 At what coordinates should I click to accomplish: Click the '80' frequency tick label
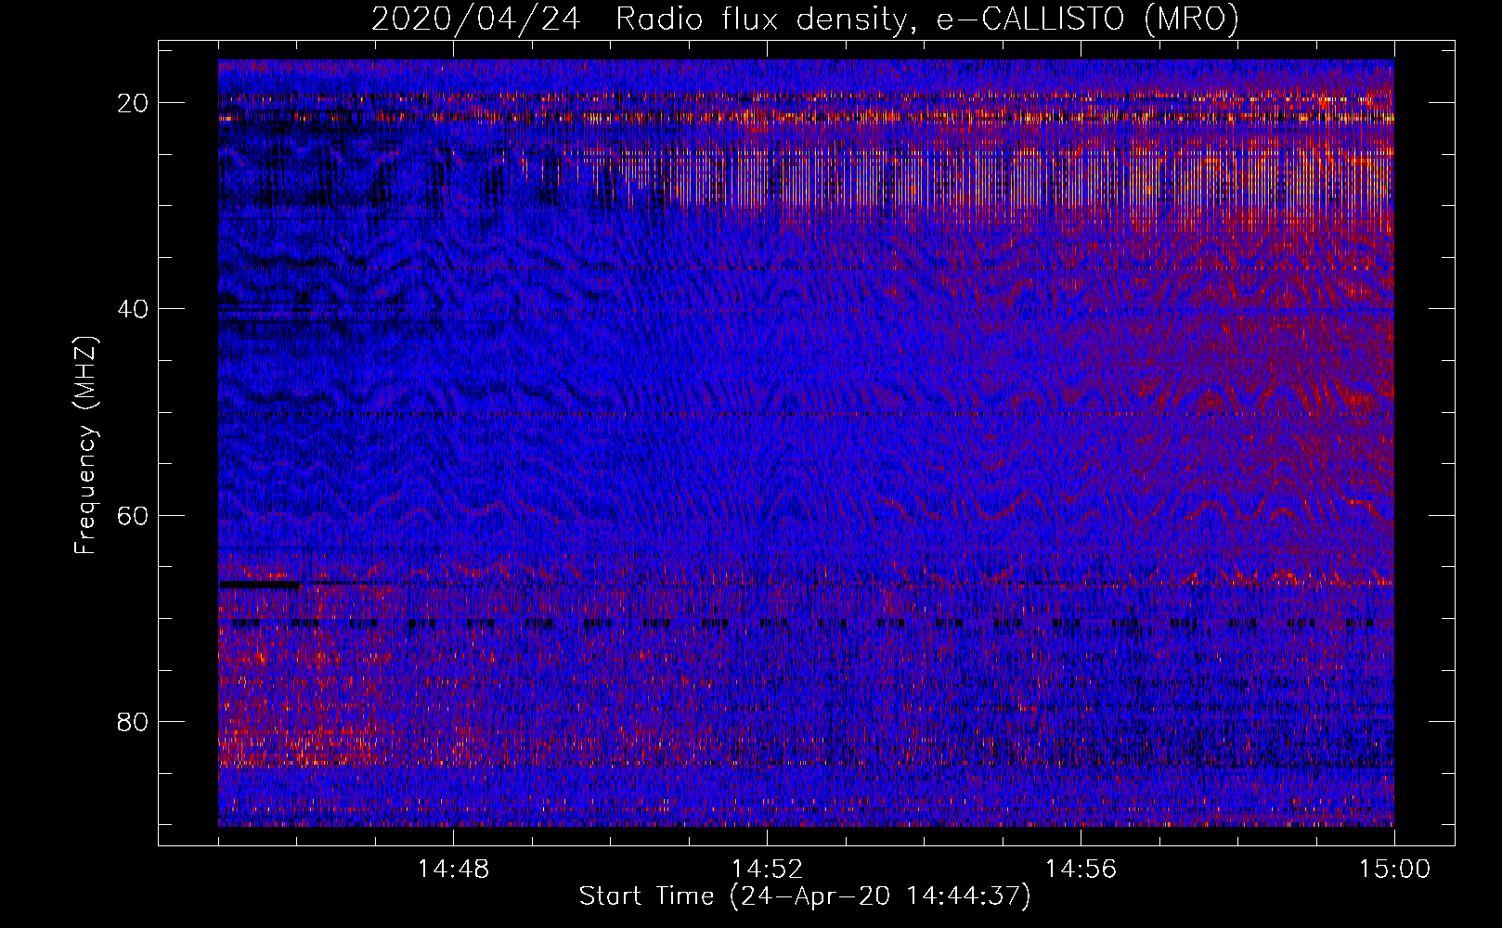click(134, 721)
